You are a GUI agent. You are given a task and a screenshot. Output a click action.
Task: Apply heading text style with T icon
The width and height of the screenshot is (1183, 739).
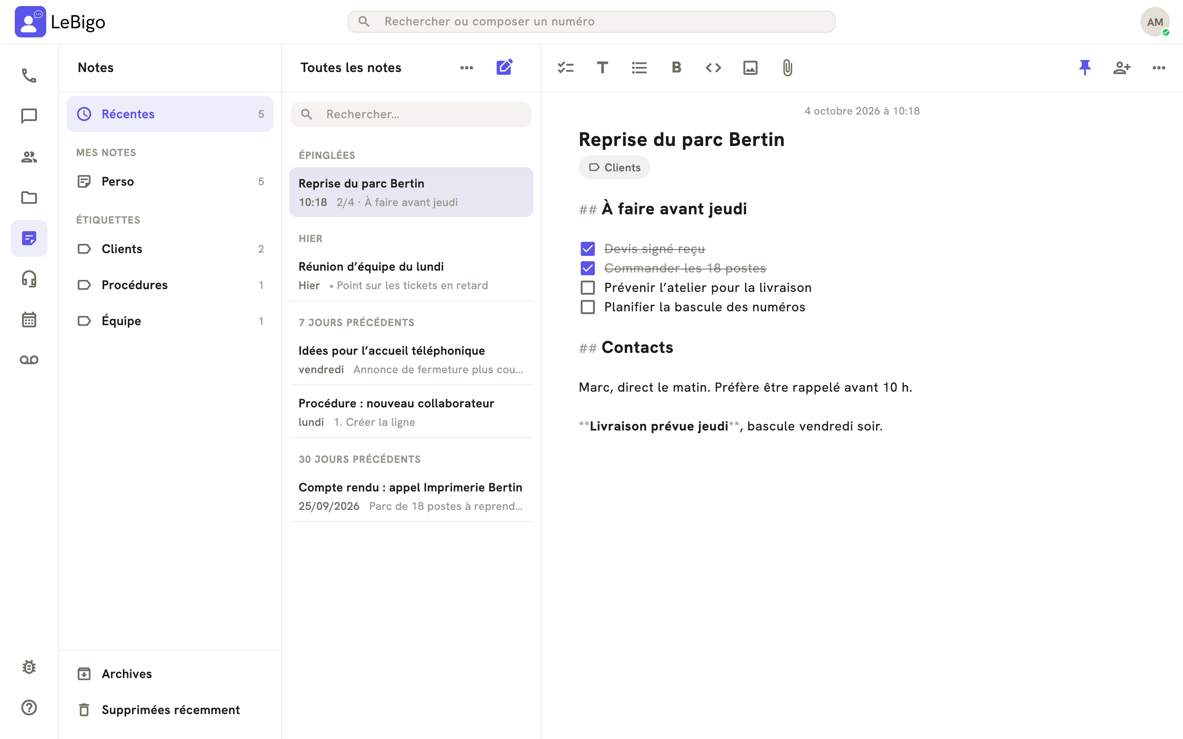click(x=602, y=67)
